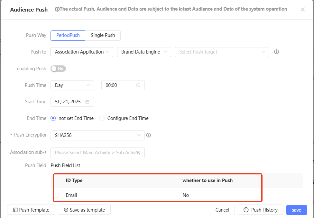Switch to the PeriodPush tab
The width and height of the screenshot is (314, 218).
(x=68, y=35)
